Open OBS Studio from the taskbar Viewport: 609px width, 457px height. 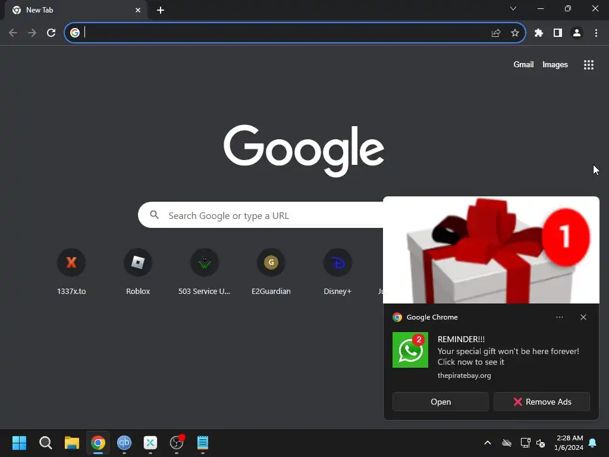point(177,443)
